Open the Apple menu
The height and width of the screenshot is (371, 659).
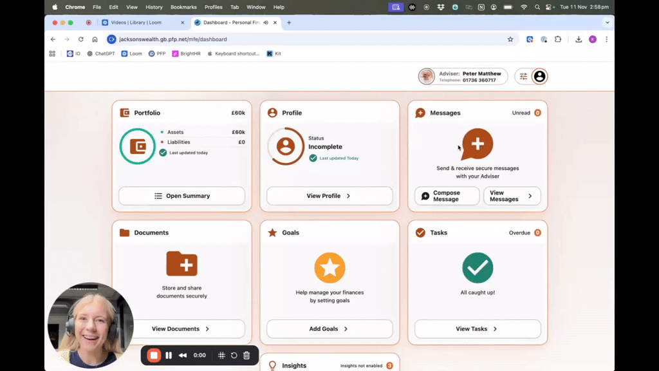[x=55, y=7]
